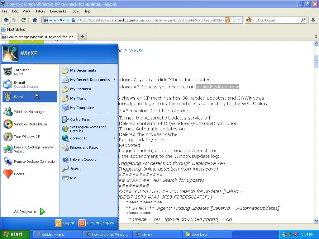Open Internet Mypal from Start menu

pos(30,72)
